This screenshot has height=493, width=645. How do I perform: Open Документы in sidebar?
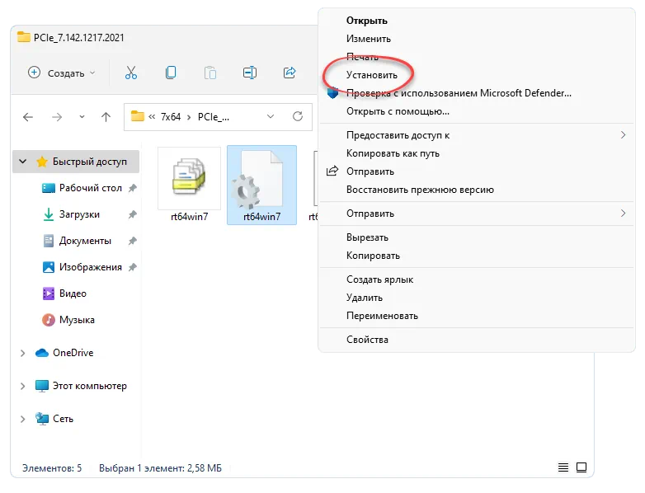[85, 241]
